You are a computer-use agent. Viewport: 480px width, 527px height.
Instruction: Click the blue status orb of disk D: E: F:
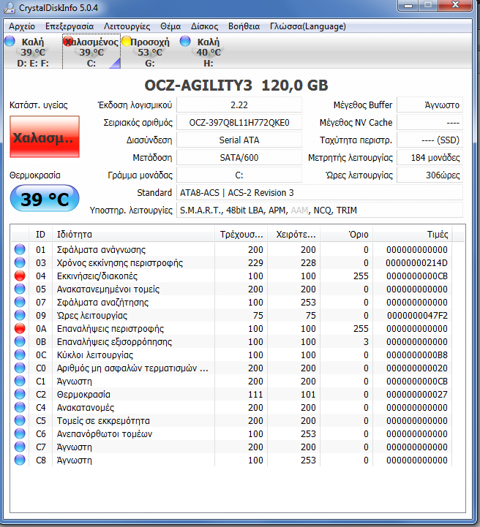[10, 41]
